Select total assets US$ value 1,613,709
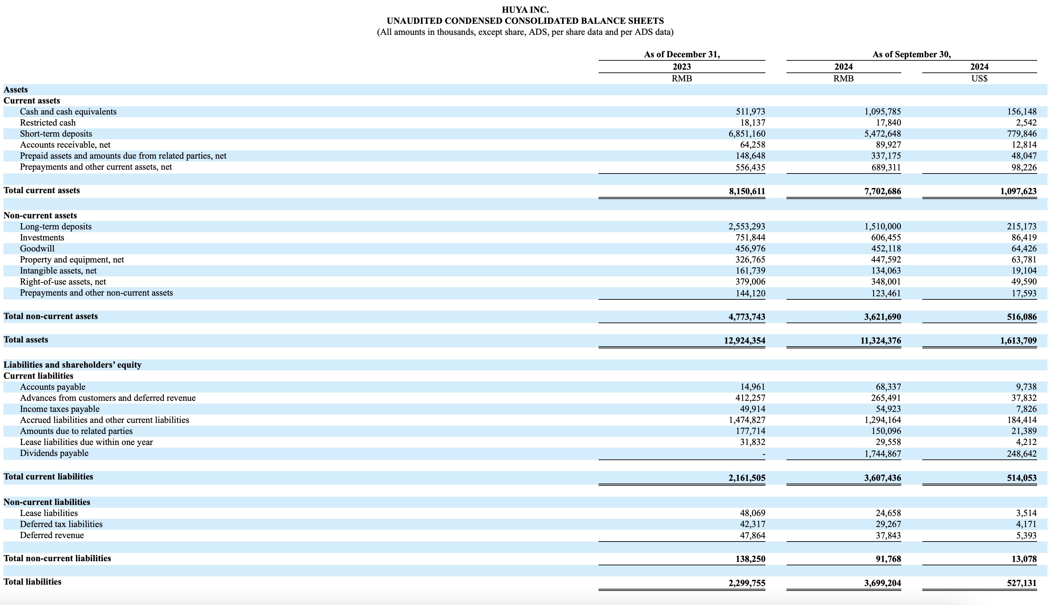The width and height of the screenshot is (1053, 605). click(1018, 341)
